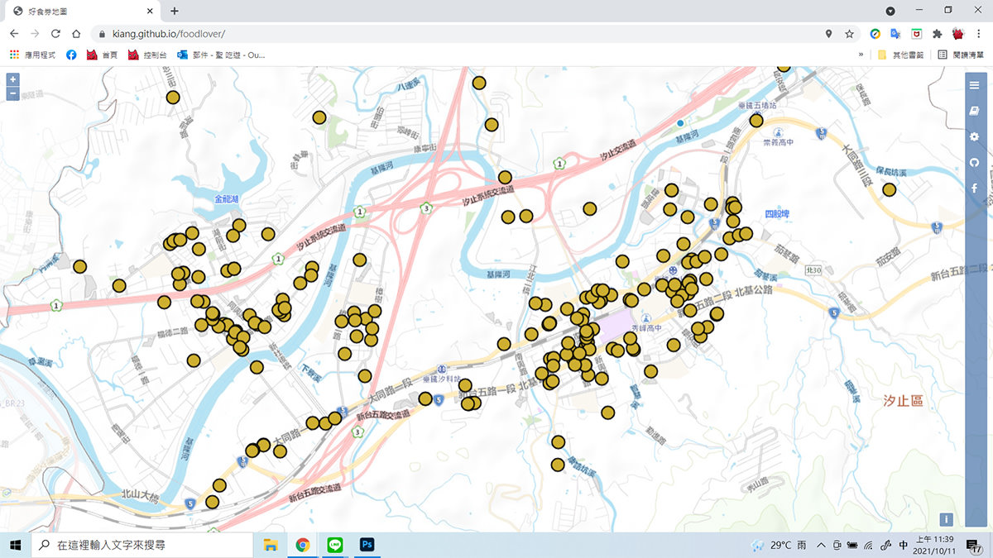Click the location permission icon in address bar

828,34
